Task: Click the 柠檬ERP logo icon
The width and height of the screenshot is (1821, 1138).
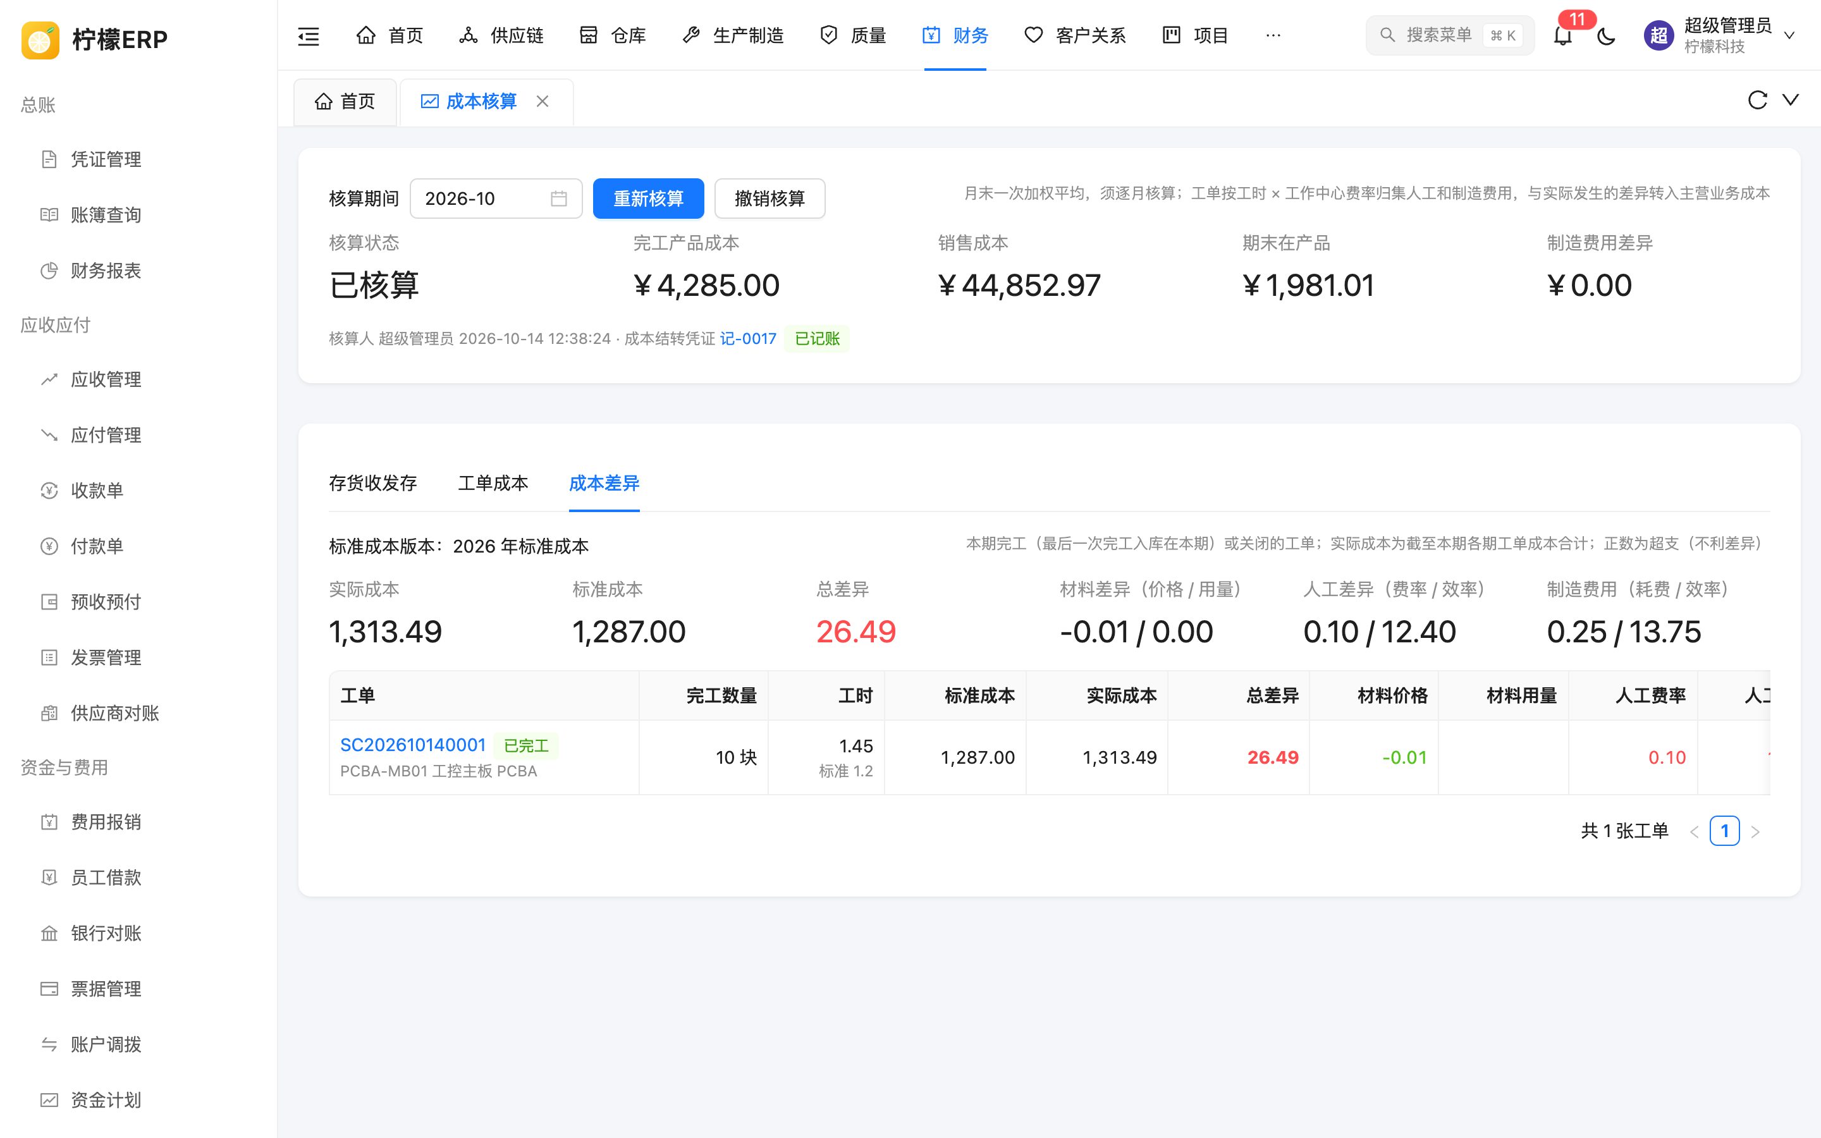Action: [40, 39]
